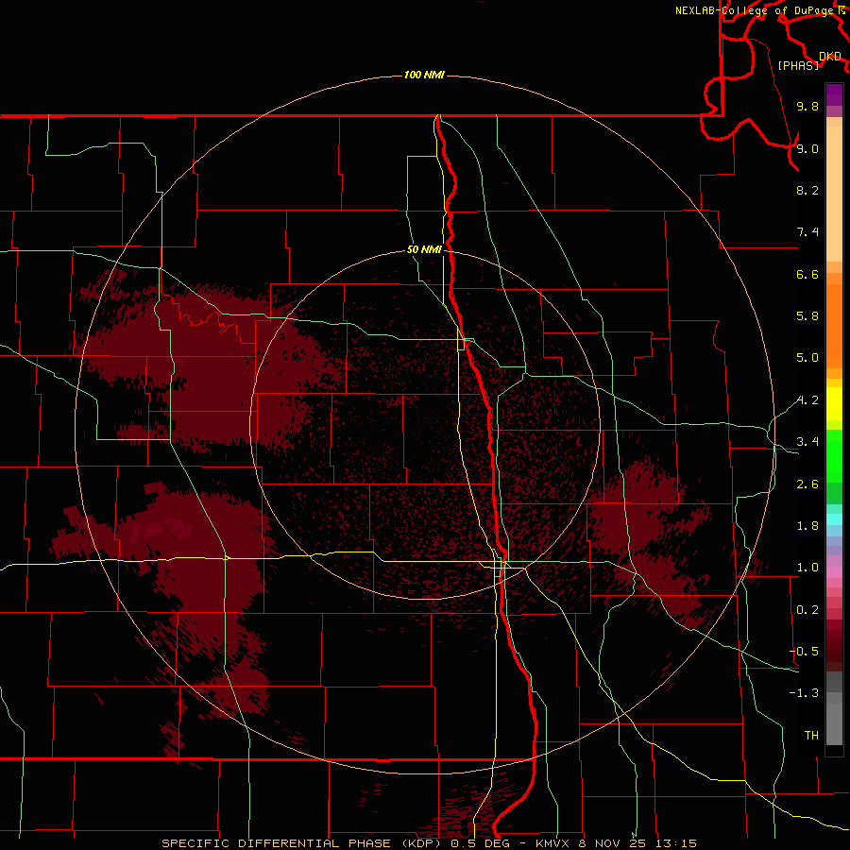Click the 9.0 value on the color scale
The image size is (850, 850).
[807, 148]
